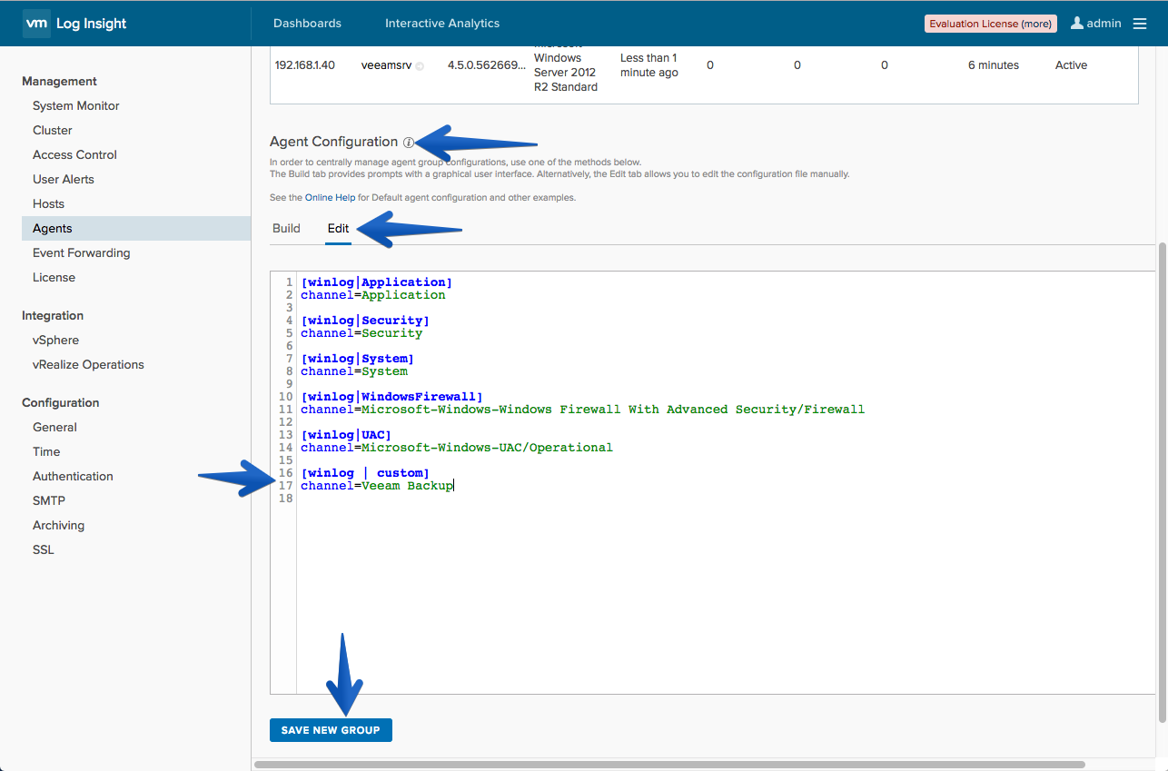Click the Evaluation License notice
The height and width of the screenshot is (771, 1168).
pos(990,24)
